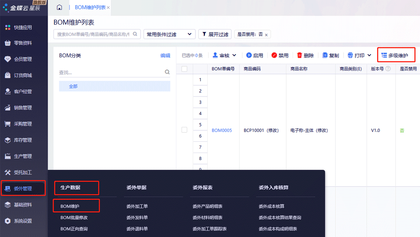Screen dimensions: 420x237
Task: Open 委外加工单 menu item
Action: click(137, 206)
